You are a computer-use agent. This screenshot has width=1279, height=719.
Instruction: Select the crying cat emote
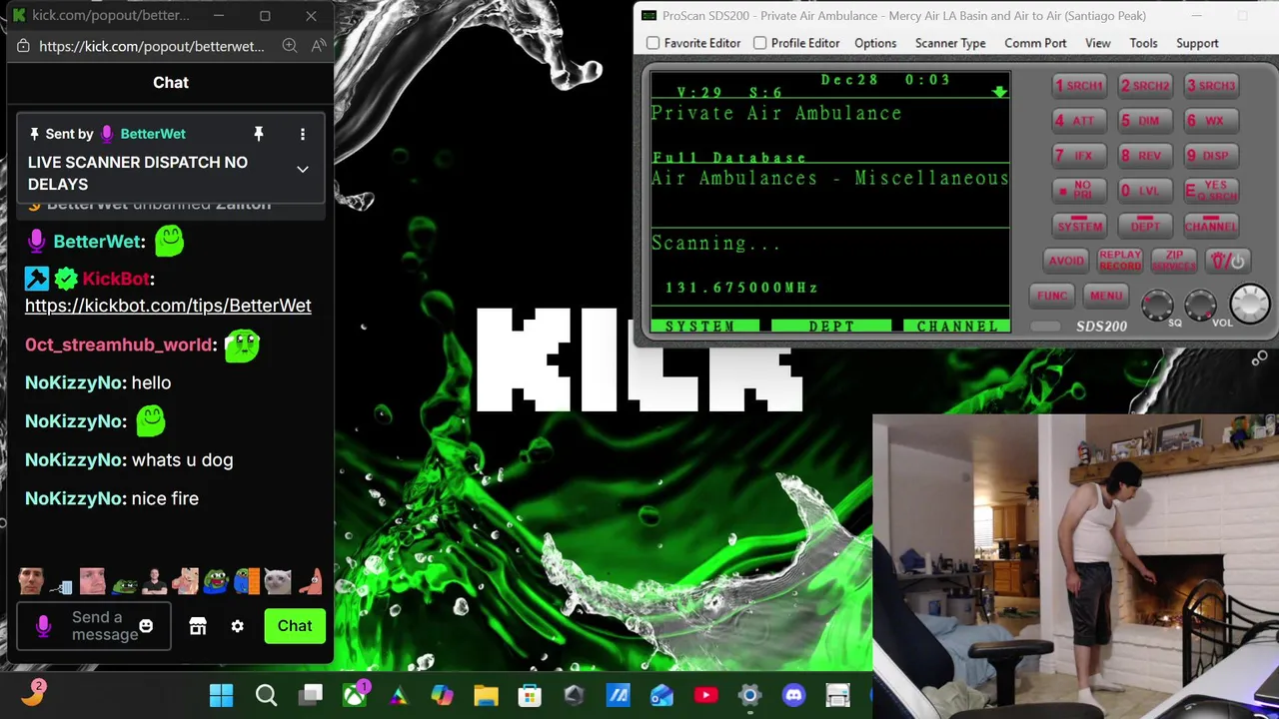pos(278,580)
